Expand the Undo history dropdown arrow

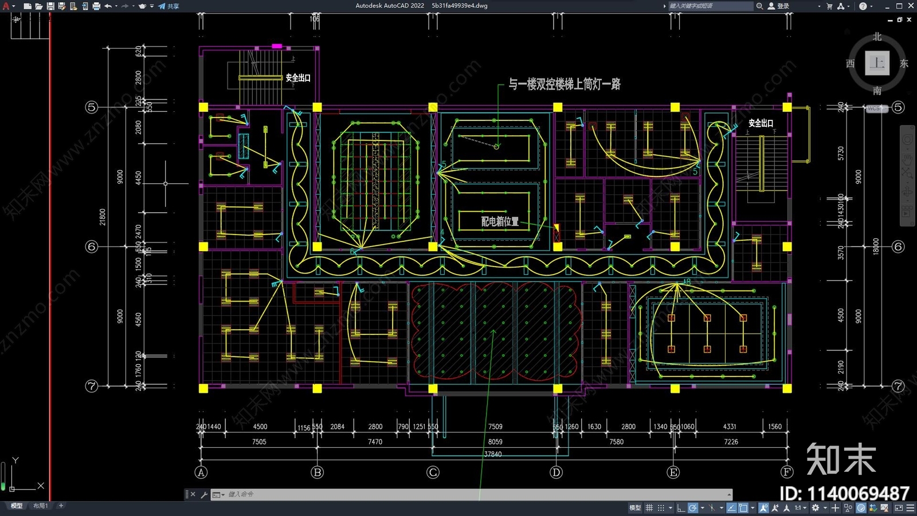pyautogui.click(x=116, y=6)
